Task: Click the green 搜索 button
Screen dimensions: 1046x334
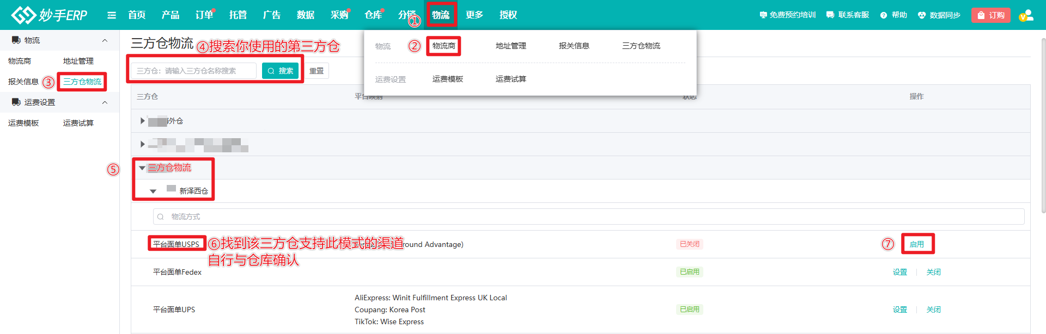Action: click(281, 71)
